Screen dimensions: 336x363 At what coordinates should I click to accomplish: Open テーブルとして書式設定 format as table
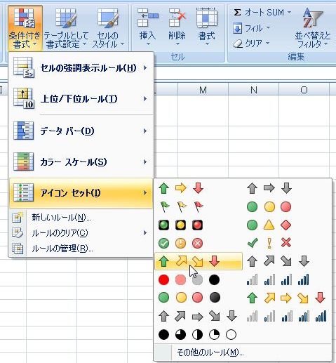click(x=66, y=28)
